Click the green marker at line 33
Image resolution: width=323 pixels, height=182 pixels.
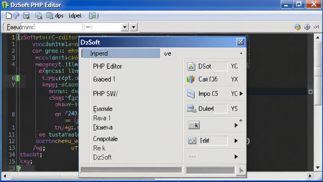(19, 168)
